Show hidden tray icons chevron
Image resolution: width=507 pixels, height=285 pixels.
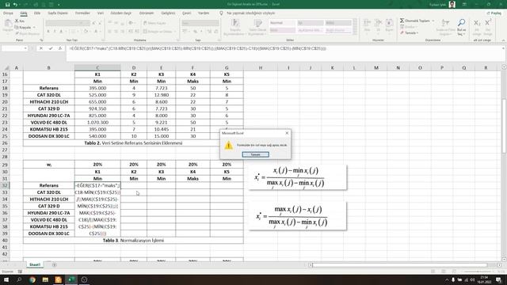click(x=447, y=279)
